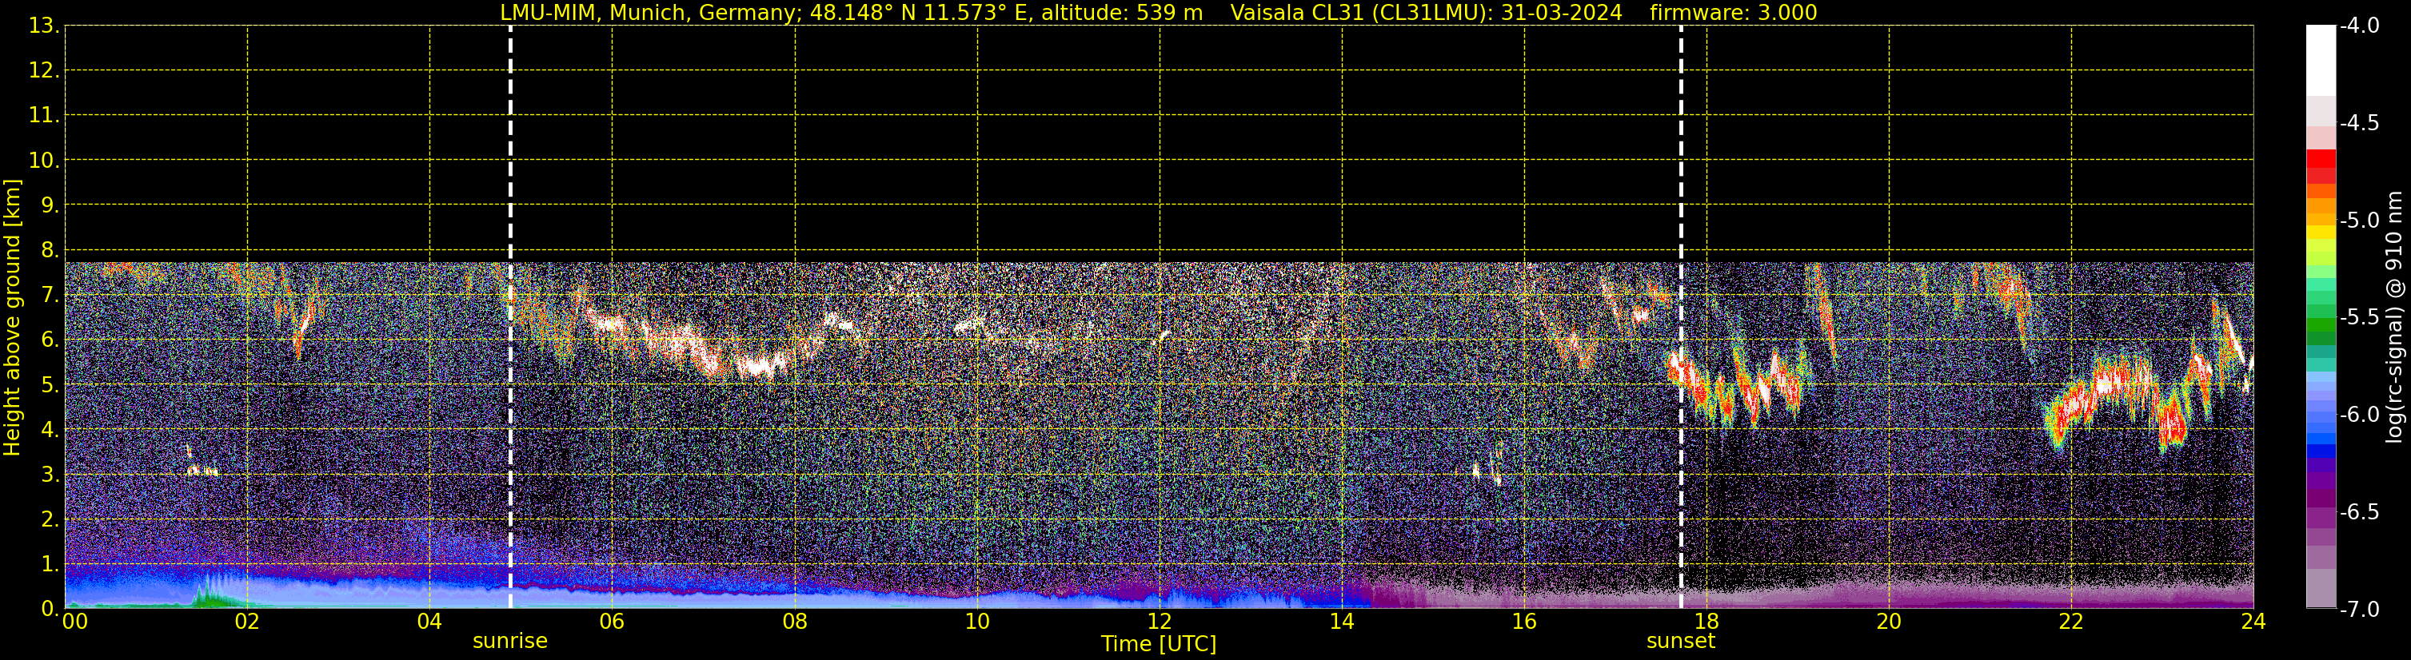The image size is (2411, 660).
Task: Click the '22' time axis tick label
Action: pos(2071,622)
